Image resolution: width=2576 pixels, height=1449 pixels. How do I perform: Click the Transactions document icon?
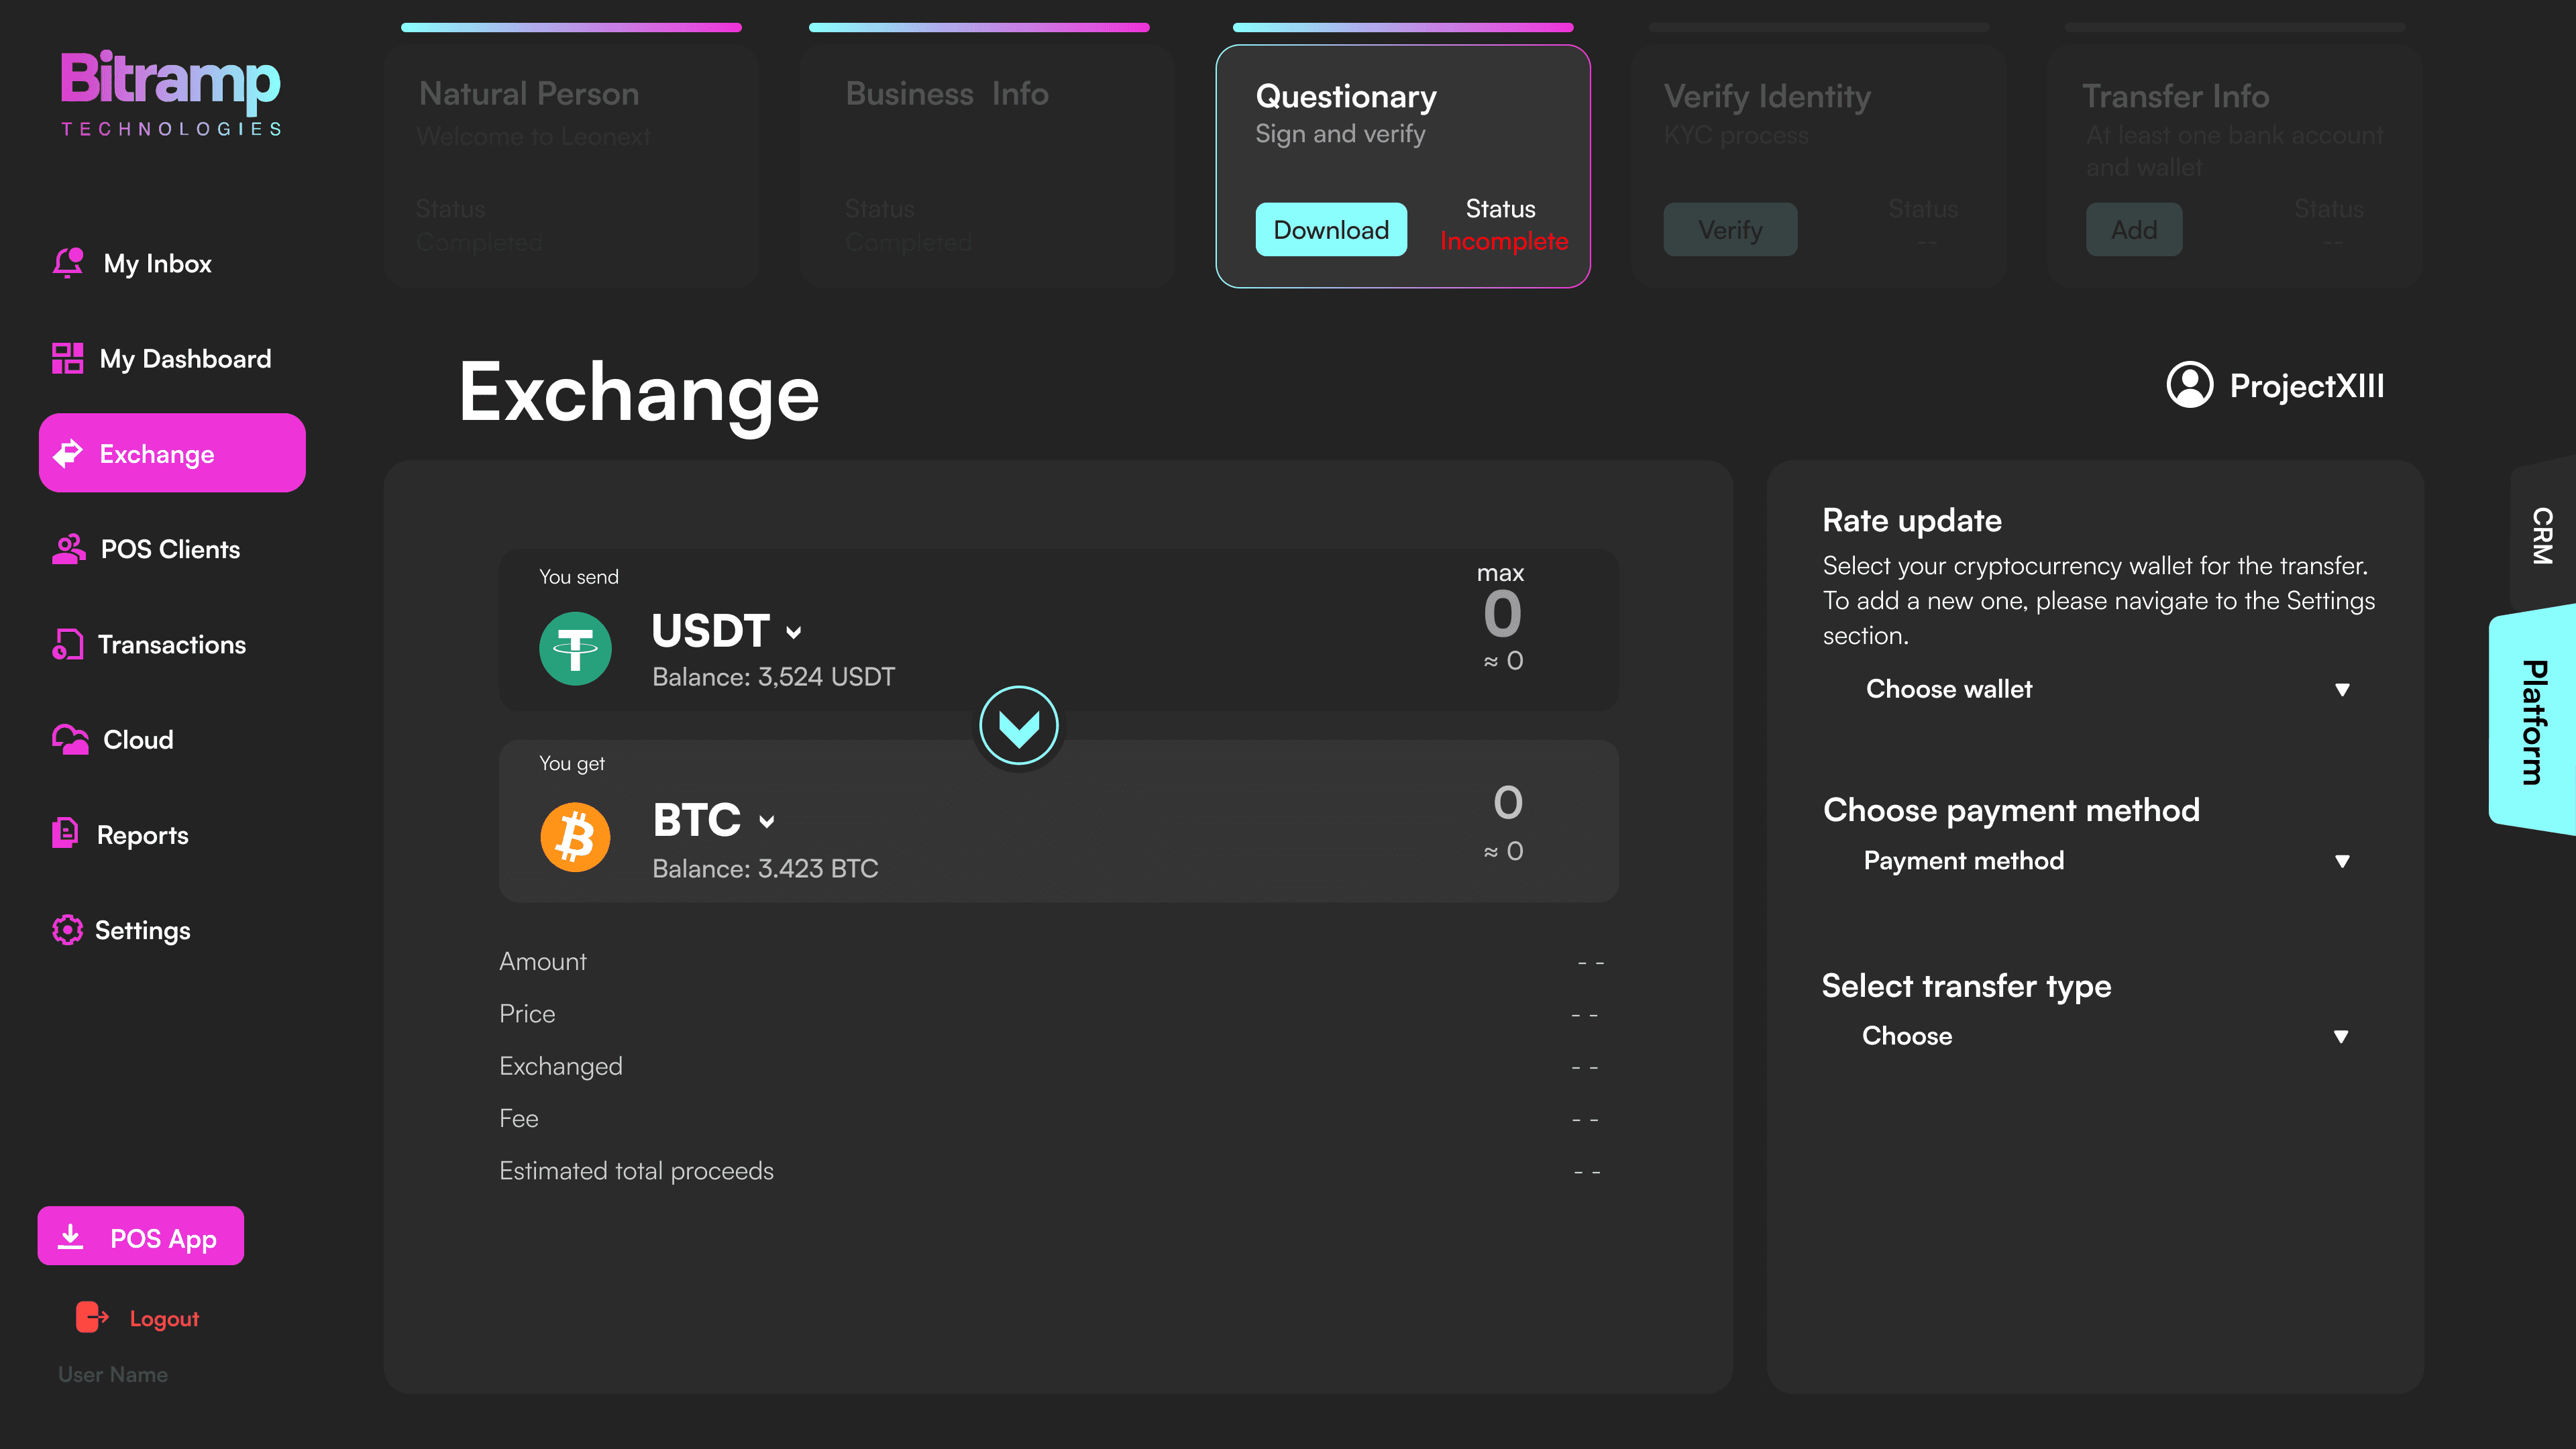(68, 644)
